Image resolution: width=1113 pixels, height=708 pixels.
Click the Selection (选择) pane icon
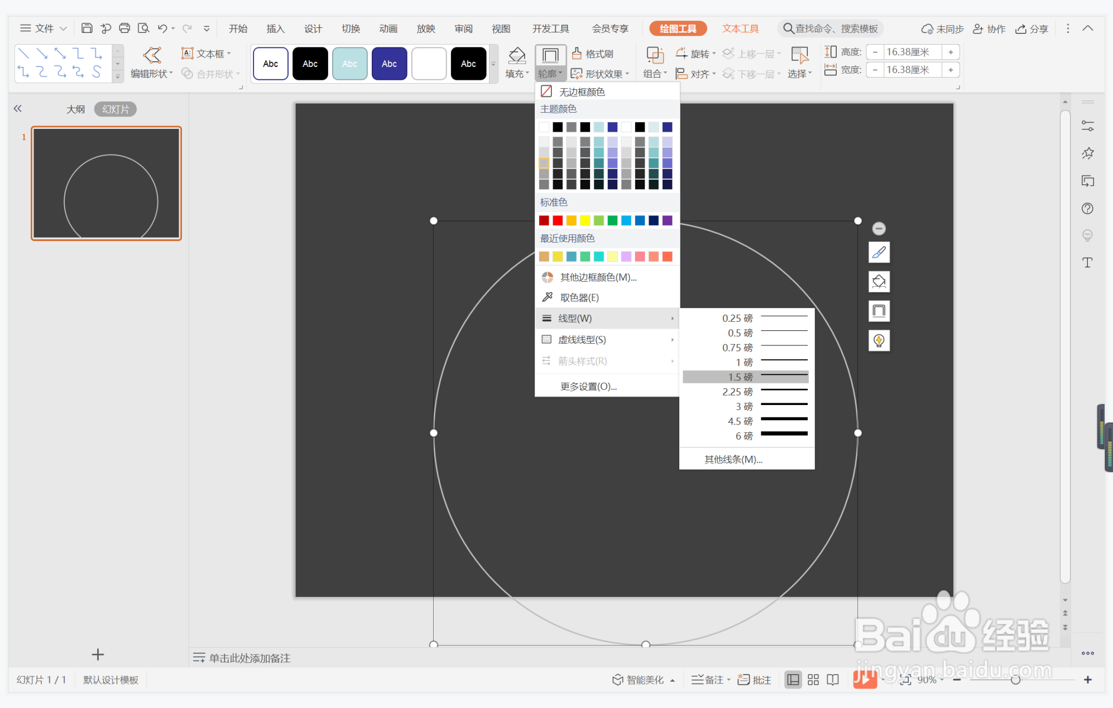point(799,55)
